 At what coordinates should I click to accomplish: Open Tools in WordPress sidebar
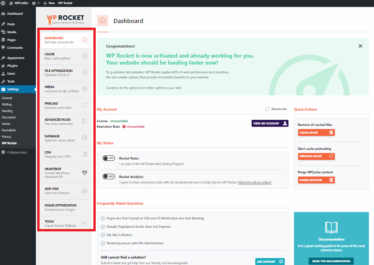[x=11, y=82]
